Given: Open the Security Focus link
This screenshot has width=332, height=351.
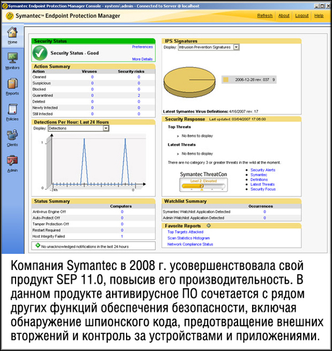Looking at the screenshot, I should [x=263, y=189].
